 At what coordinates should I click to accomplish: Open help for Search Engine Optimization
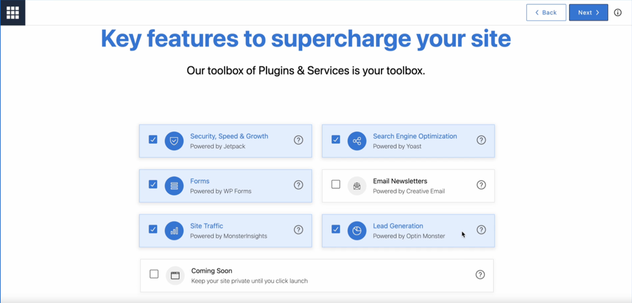tap(481, 140)
